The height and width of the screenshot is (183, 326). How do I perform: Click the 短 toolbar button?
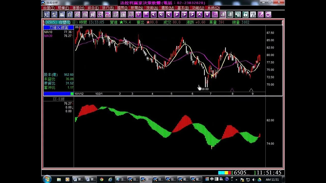[x=47, y=14]
